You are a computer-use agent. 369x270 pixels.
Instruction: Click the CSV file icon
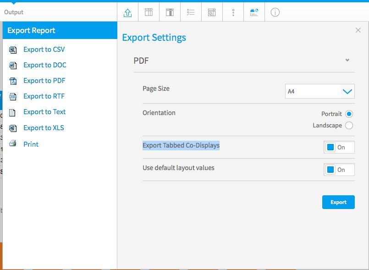pyautogui.click(x=13, y=50)
